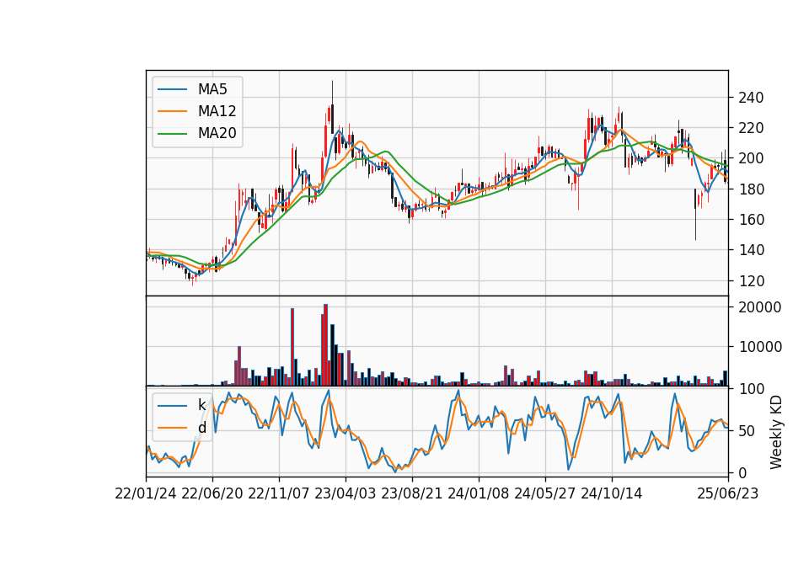The height and width of the screenshot is (581, 809).
Task: Click the 24/05/27 date label
Action: tap(545, 494)
